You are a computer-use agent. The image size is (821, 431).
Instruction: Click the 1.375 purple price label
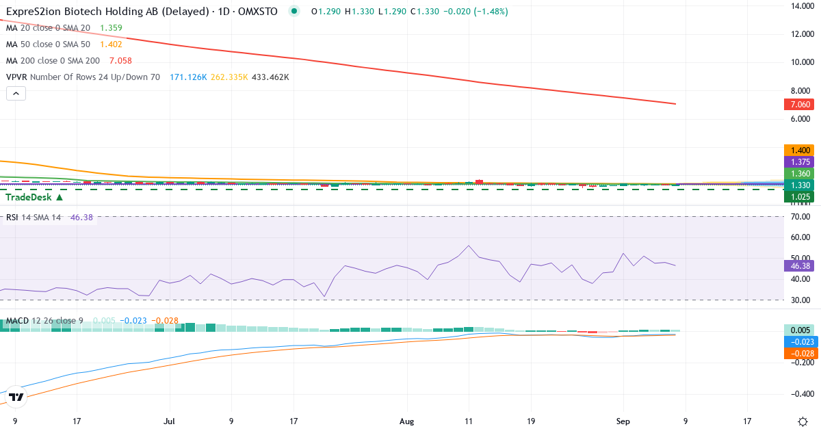tap(800, 161)
